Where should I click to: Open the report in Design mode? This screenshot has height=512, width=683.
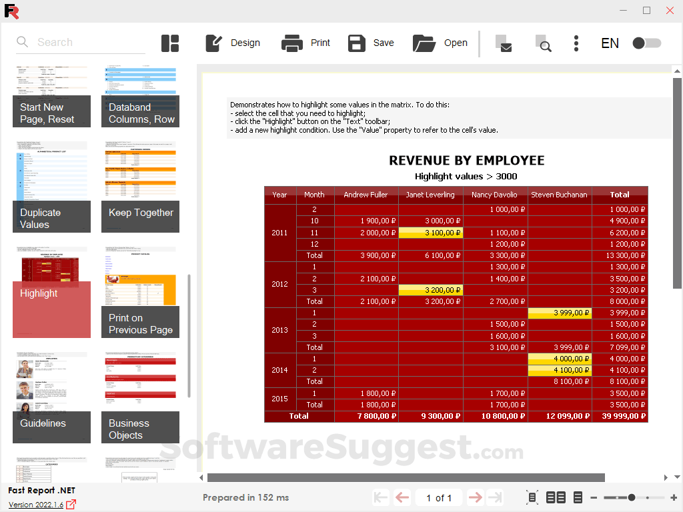pyautogui.click(x=232, y=43)
